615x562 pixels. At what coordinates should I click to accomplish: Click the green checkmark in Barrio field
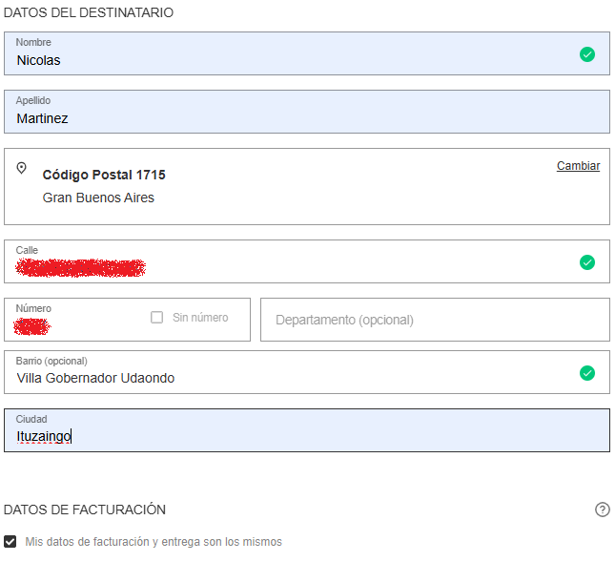tap(587, 373)
